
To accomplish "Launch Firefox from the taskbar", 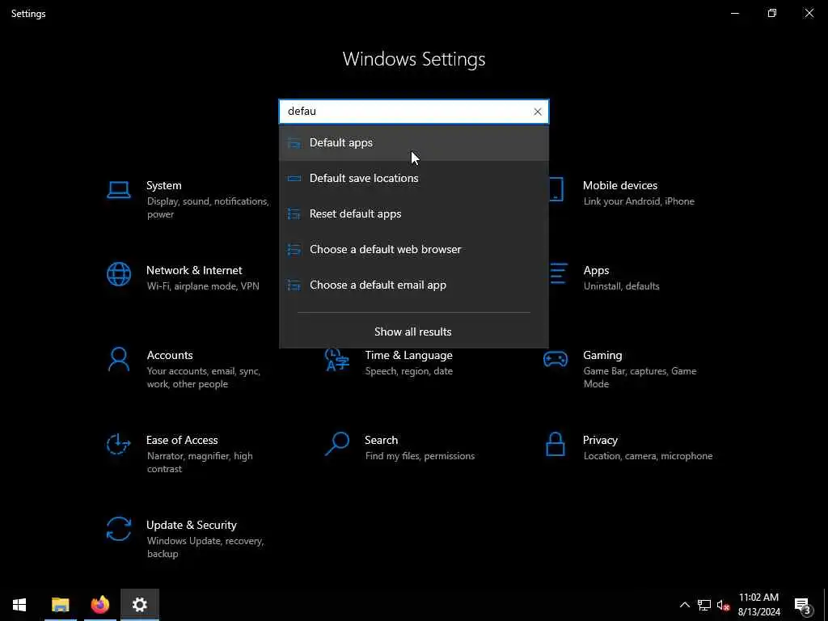I will click(x=99, y=605).
